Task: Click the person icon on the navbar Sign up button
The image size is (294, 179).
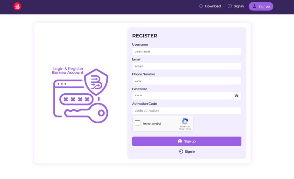Action: [x=255, y=6]
